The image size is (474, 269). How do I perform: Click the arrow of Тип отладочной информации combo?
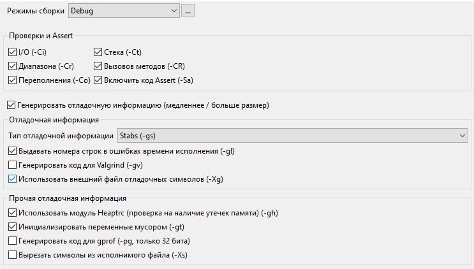click(x=463, y=136)
